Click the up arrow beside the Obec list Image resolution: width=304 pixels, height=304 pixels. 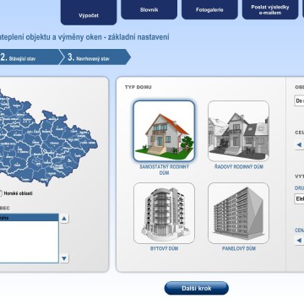[64, 219]
